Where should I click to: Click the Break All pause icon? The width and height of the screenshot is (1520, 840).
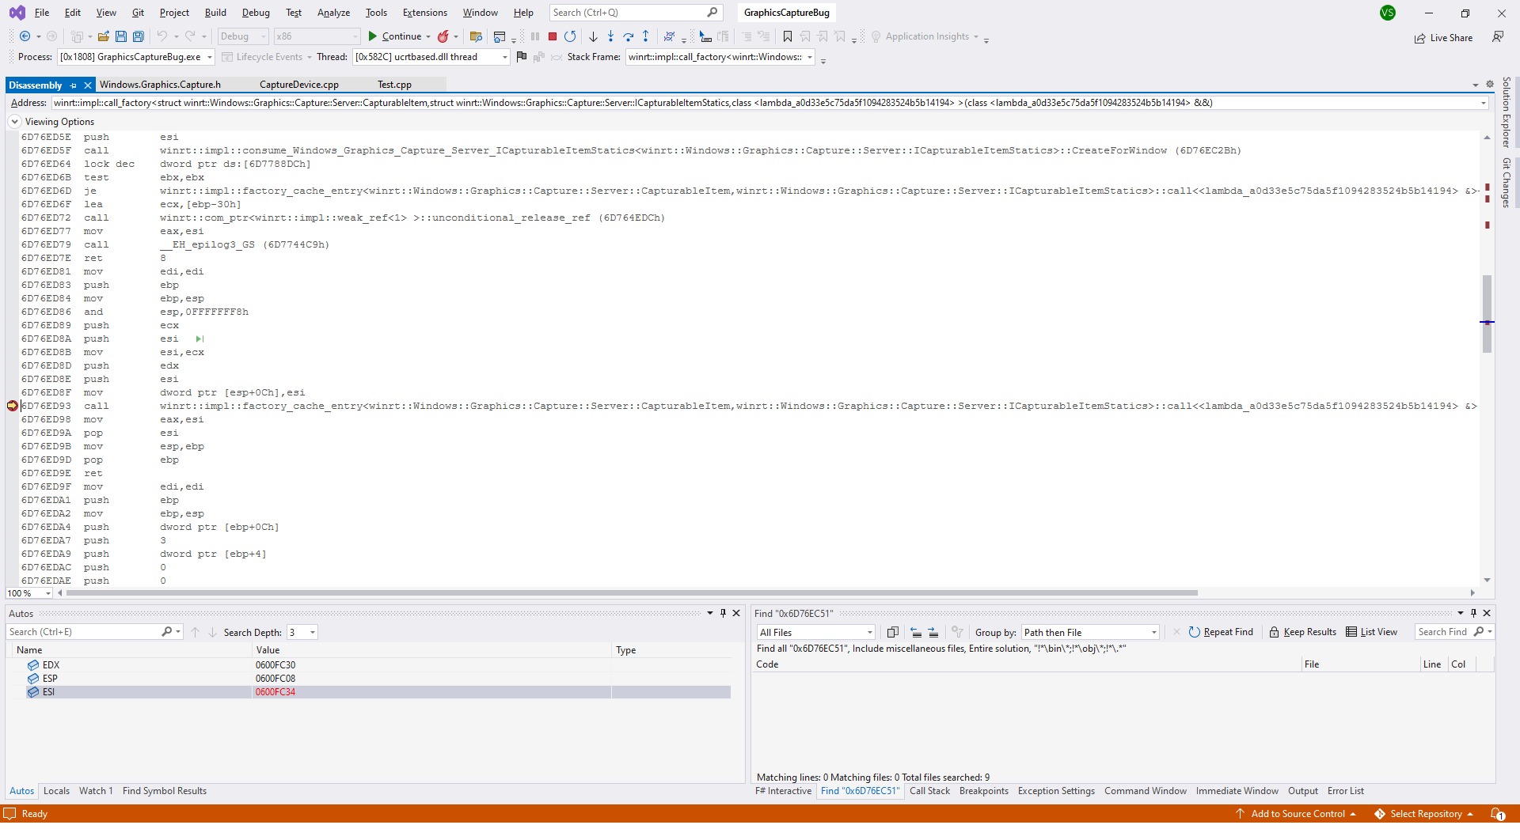535,36
